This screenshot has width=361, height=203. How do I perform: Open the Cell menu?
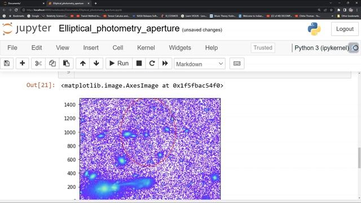(x=118, y=47)
